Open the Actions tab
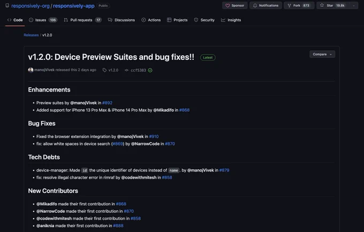The width and height of the screenshot is (364, 232). [151, 20]
